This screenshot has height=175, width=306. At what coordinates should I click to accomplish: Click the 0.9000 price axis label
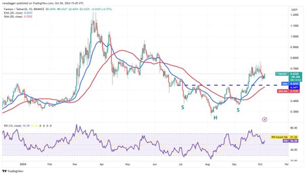click(x=294, y=47)
